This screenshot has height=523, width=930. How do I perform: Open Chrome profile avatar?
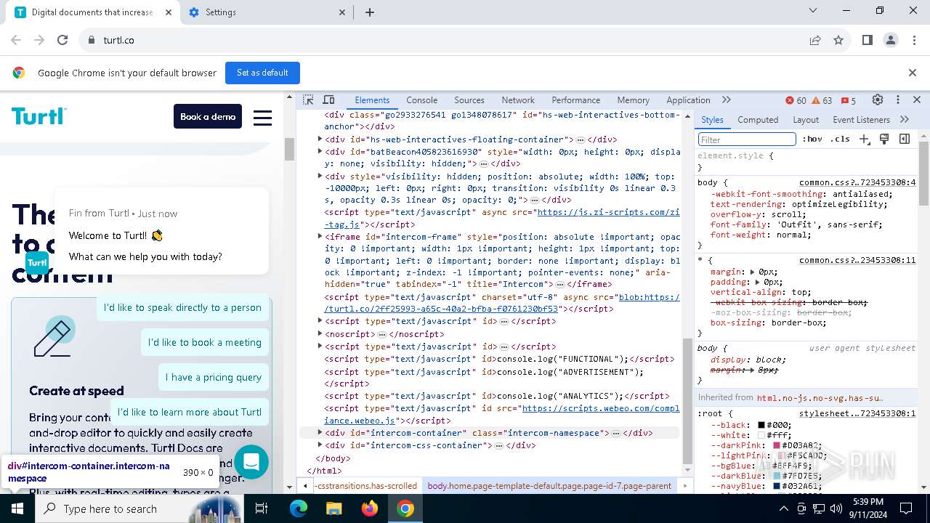891,40
